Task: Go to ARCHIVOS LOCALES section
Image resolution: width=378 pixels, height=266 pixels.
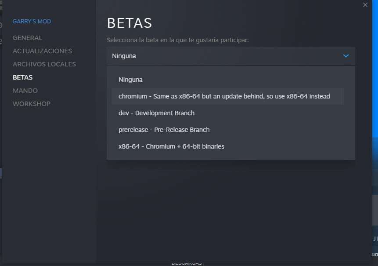Action: pyautogui.click(x=44, y=64)
